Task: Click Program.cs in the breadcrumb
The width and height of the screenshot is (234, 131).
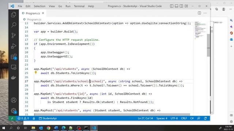Action: point(34,19)
